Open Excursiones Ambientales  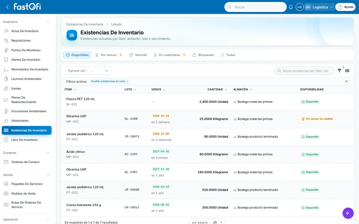coord(27,111)
